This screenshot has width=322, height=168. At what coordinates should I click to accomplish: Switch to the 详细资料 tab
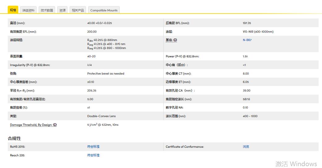28,10
